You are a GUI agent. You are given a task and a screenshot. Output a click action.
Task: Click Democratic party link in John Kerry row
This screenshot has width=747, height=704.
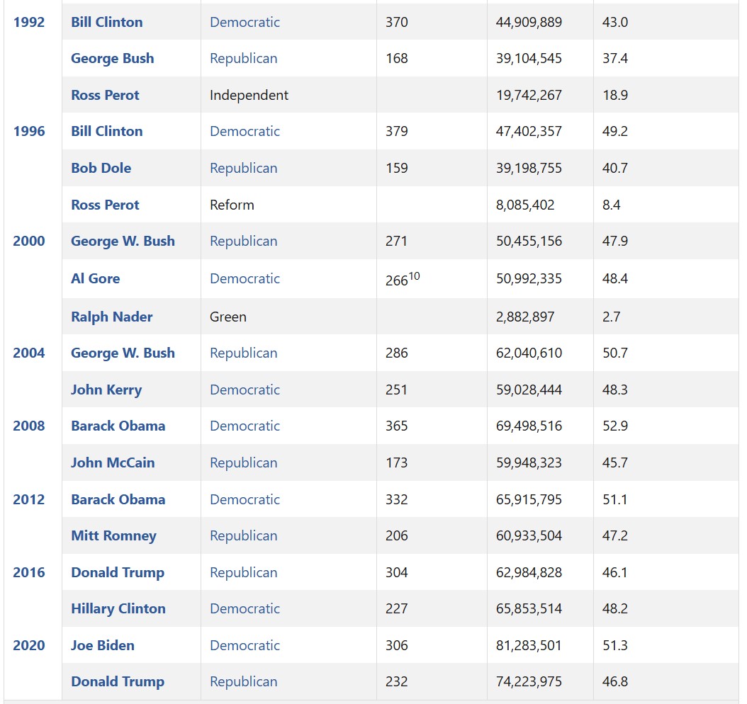[245, 390]
